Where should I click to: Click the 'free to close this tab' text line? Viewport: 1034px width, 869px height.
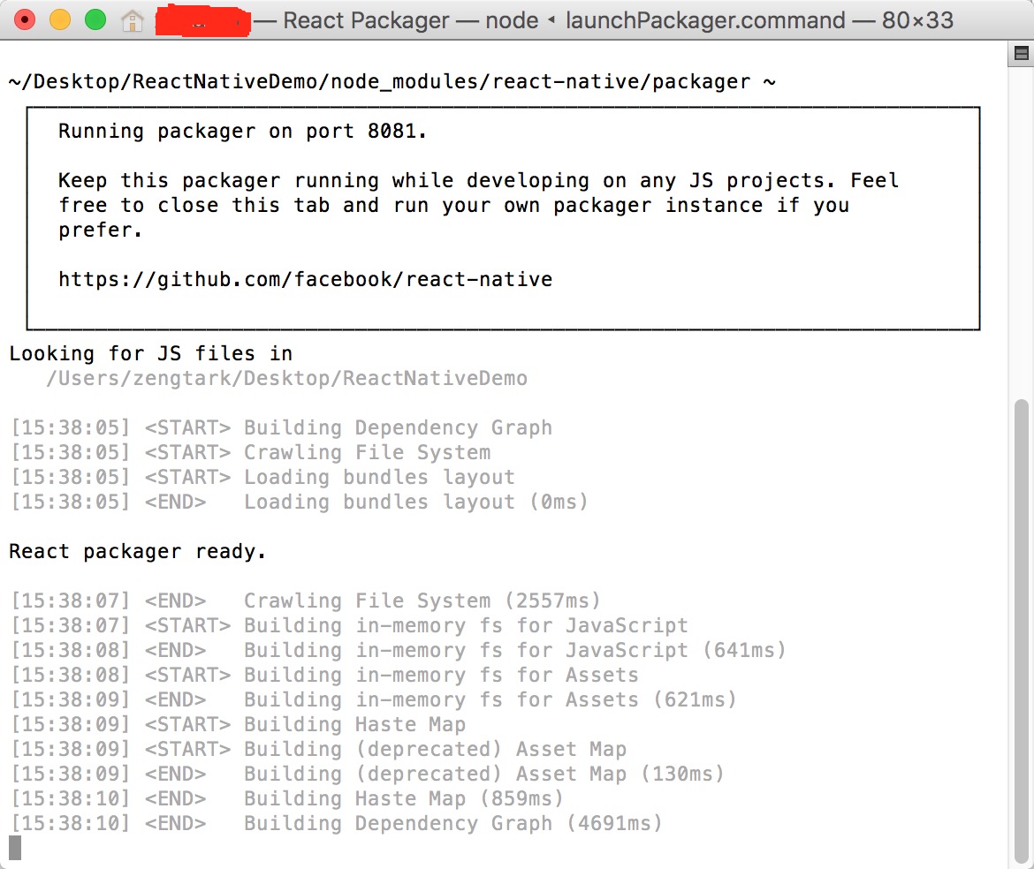pos(453,206)
